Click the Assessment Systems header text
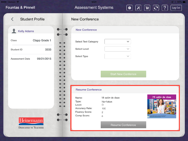188x141 pixels. coord(94,8)
